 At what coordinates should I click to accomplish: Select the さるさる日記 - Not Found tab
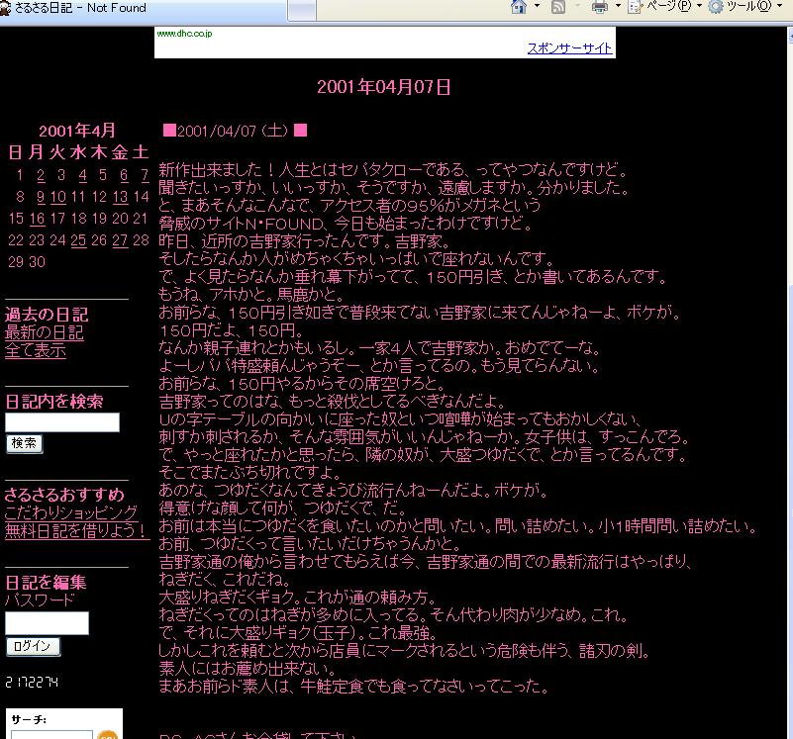pos(79,7)
